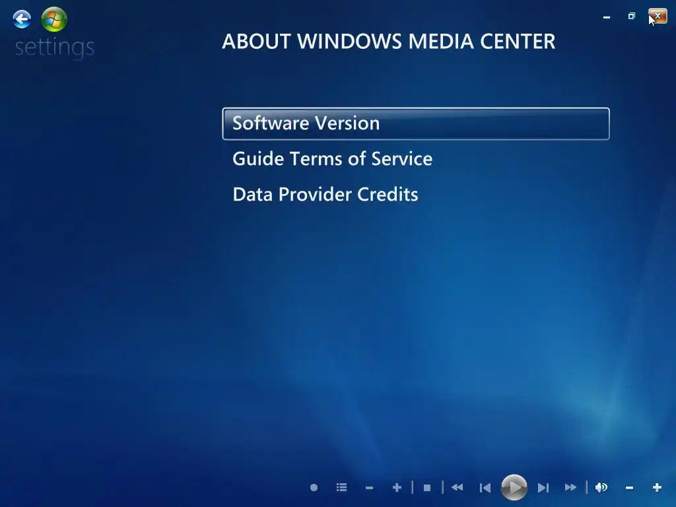
Task: Click the Fast Forward button
Action: (x=570, y=488)
